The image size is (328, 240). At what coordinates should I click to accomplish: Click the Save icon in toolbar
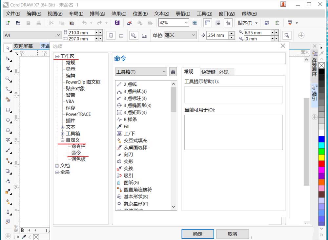pyautogui.click(x=28, y=23)
